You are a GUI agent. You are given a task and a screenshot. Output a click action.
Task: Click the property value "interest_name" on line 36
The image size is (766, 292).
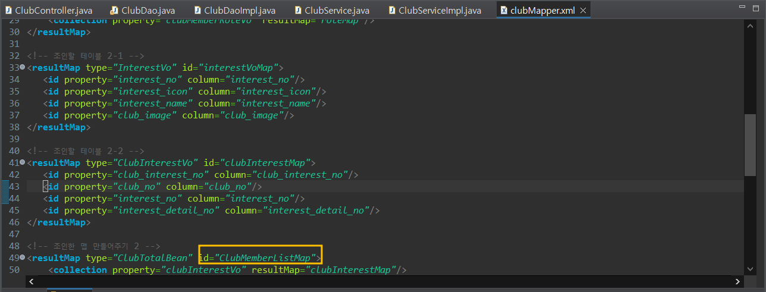153,103
